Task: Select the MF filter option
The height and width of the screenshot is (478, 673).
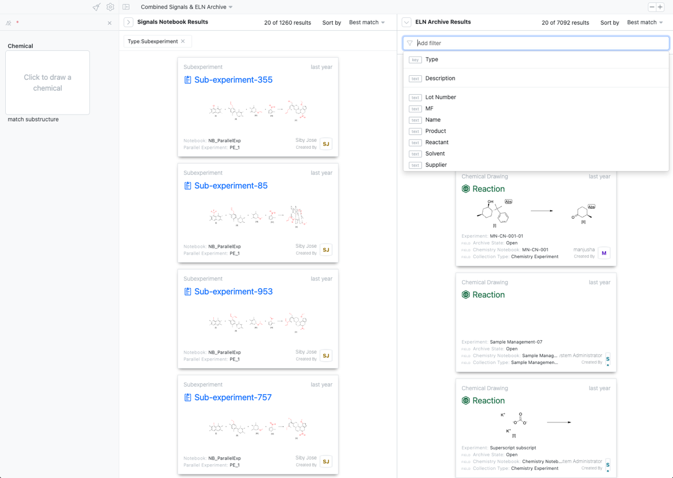Action: click(x=535, y=109)
